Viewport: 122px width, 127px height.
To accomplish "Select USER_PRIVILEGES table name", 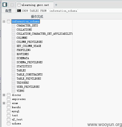I will (28, 87).
